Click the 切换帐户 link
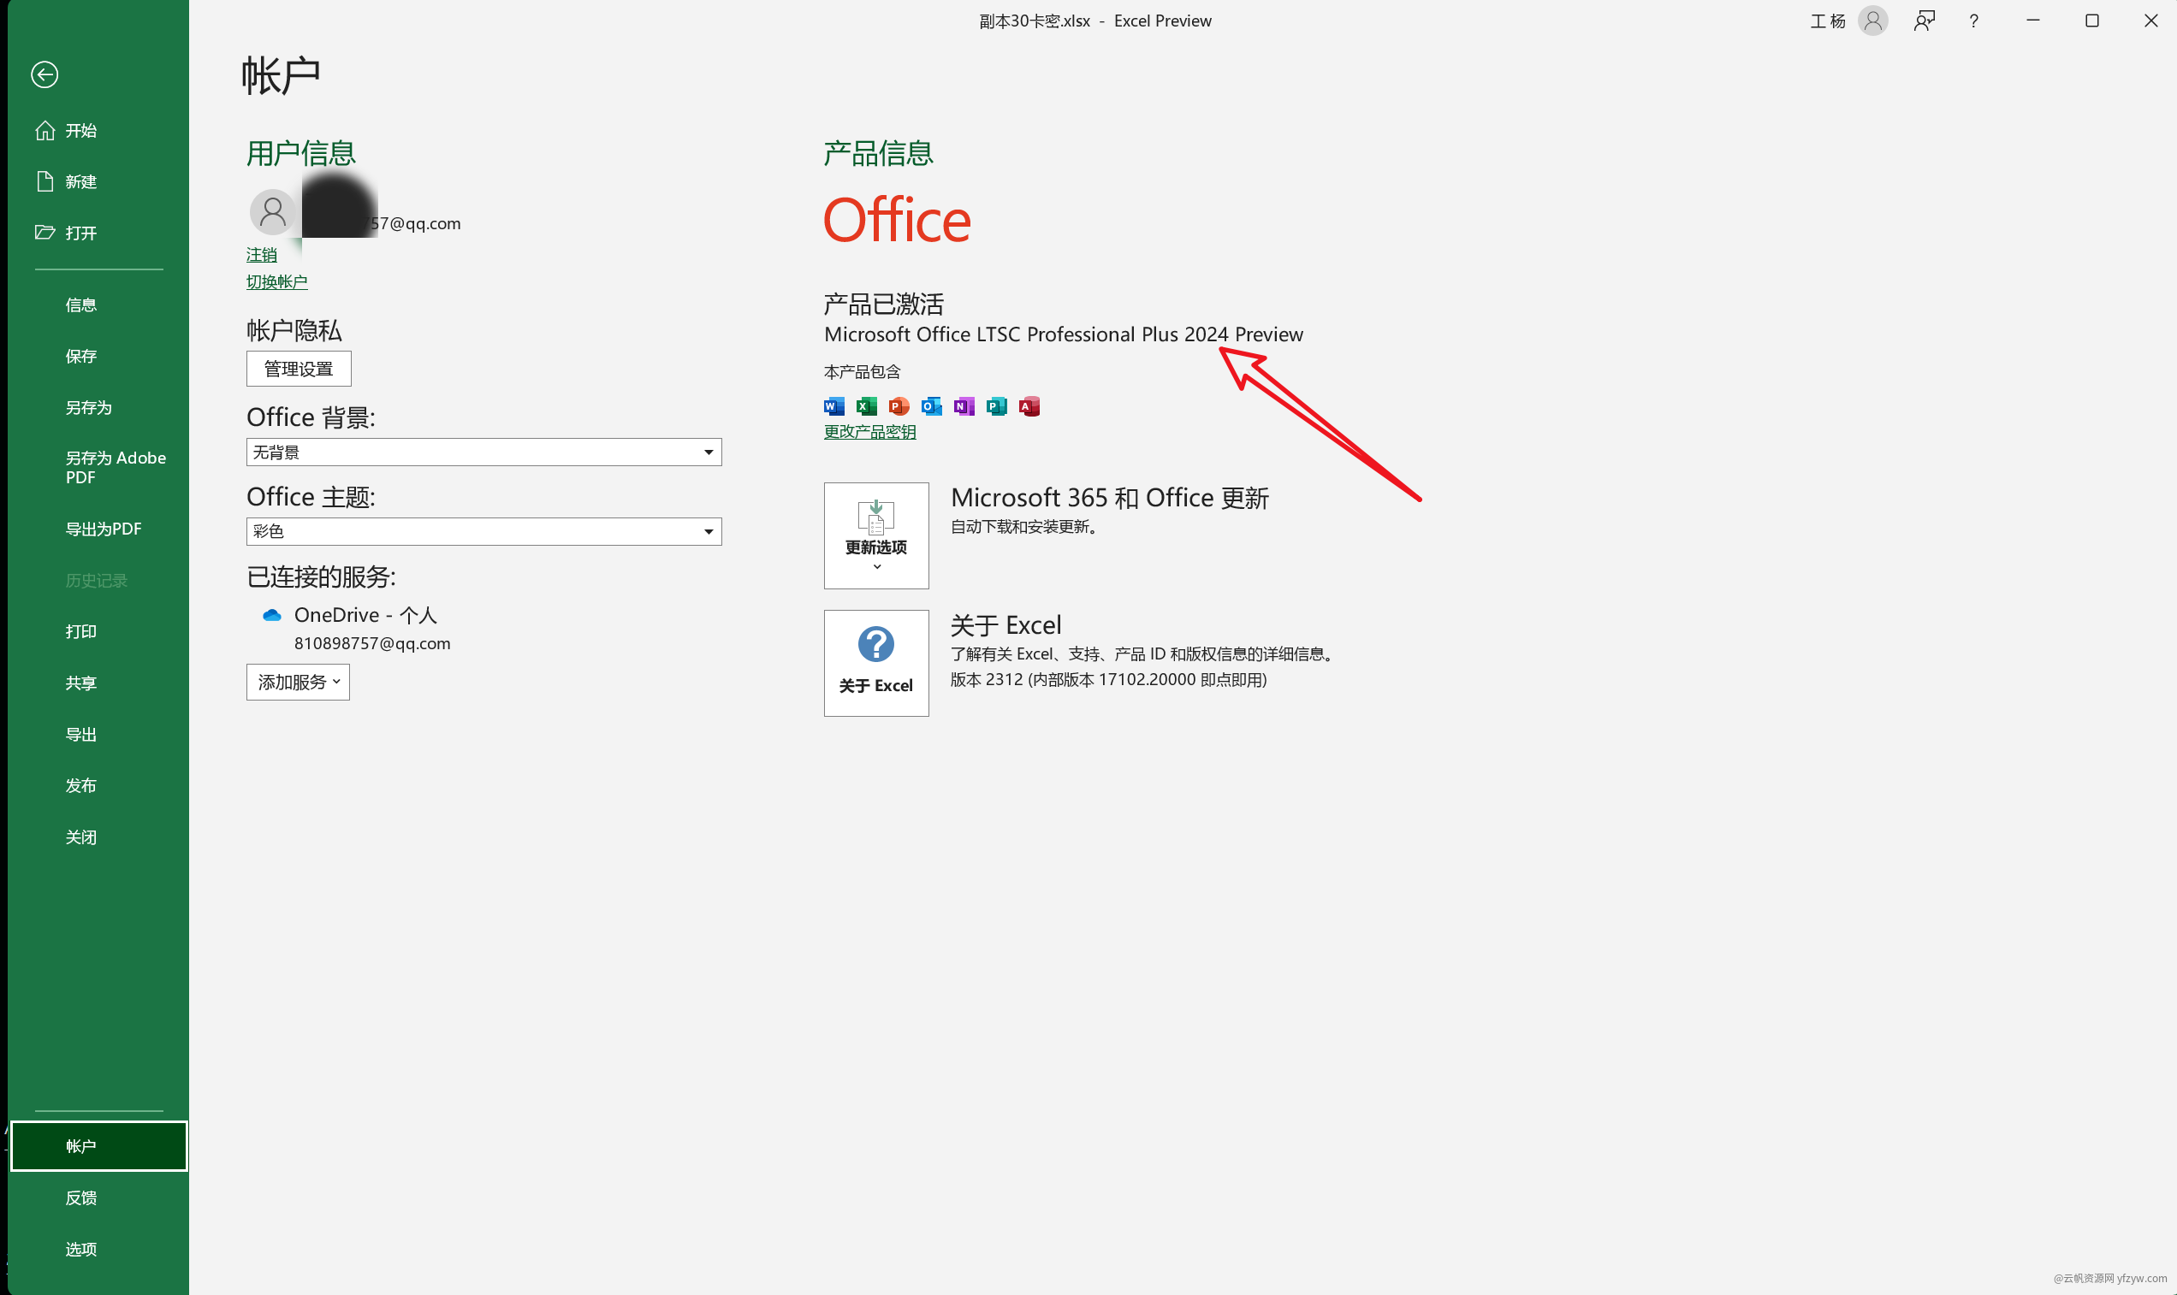 276,282
